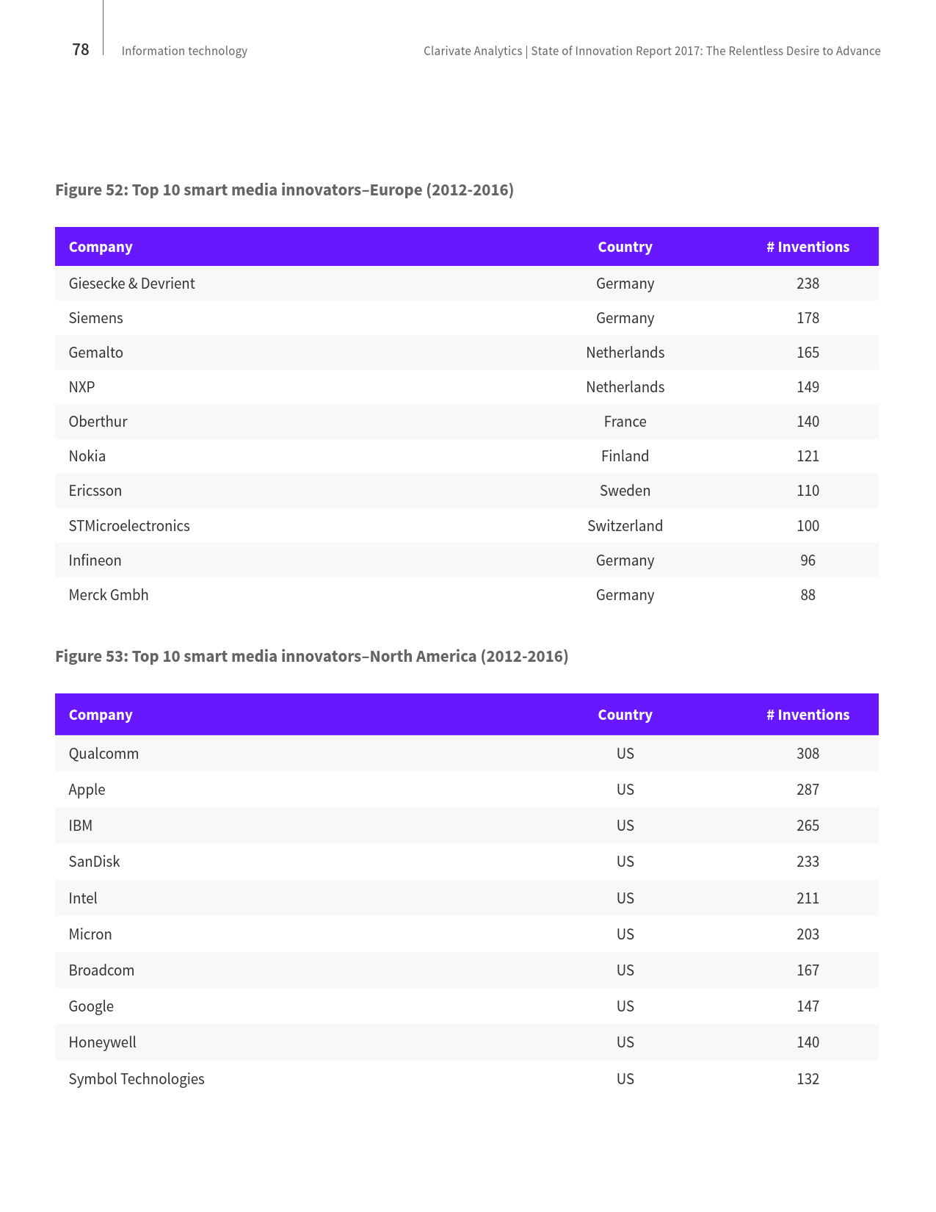Select the Switzerland country cell
The width and height of the screenshot is (936, 1212).
coord(625,526)
